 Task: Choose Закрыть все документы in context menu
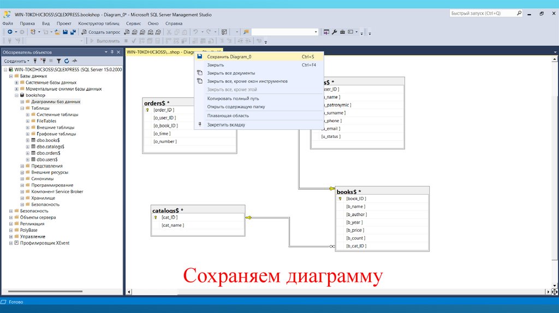259,73
